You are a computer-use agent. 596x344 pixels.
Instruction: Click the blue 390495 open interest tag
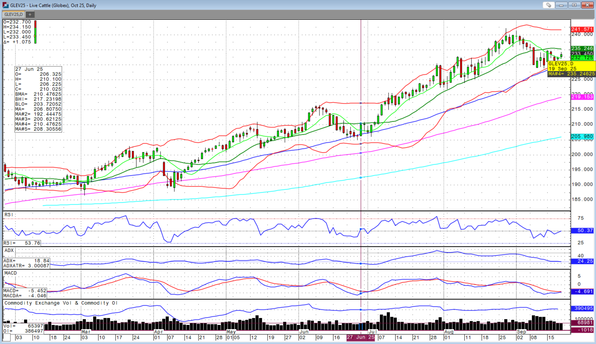[x=582, y=308]
